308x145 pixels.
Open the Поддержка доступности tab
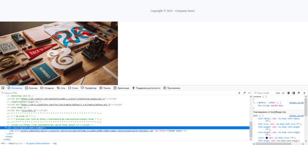tap(146, 88)
